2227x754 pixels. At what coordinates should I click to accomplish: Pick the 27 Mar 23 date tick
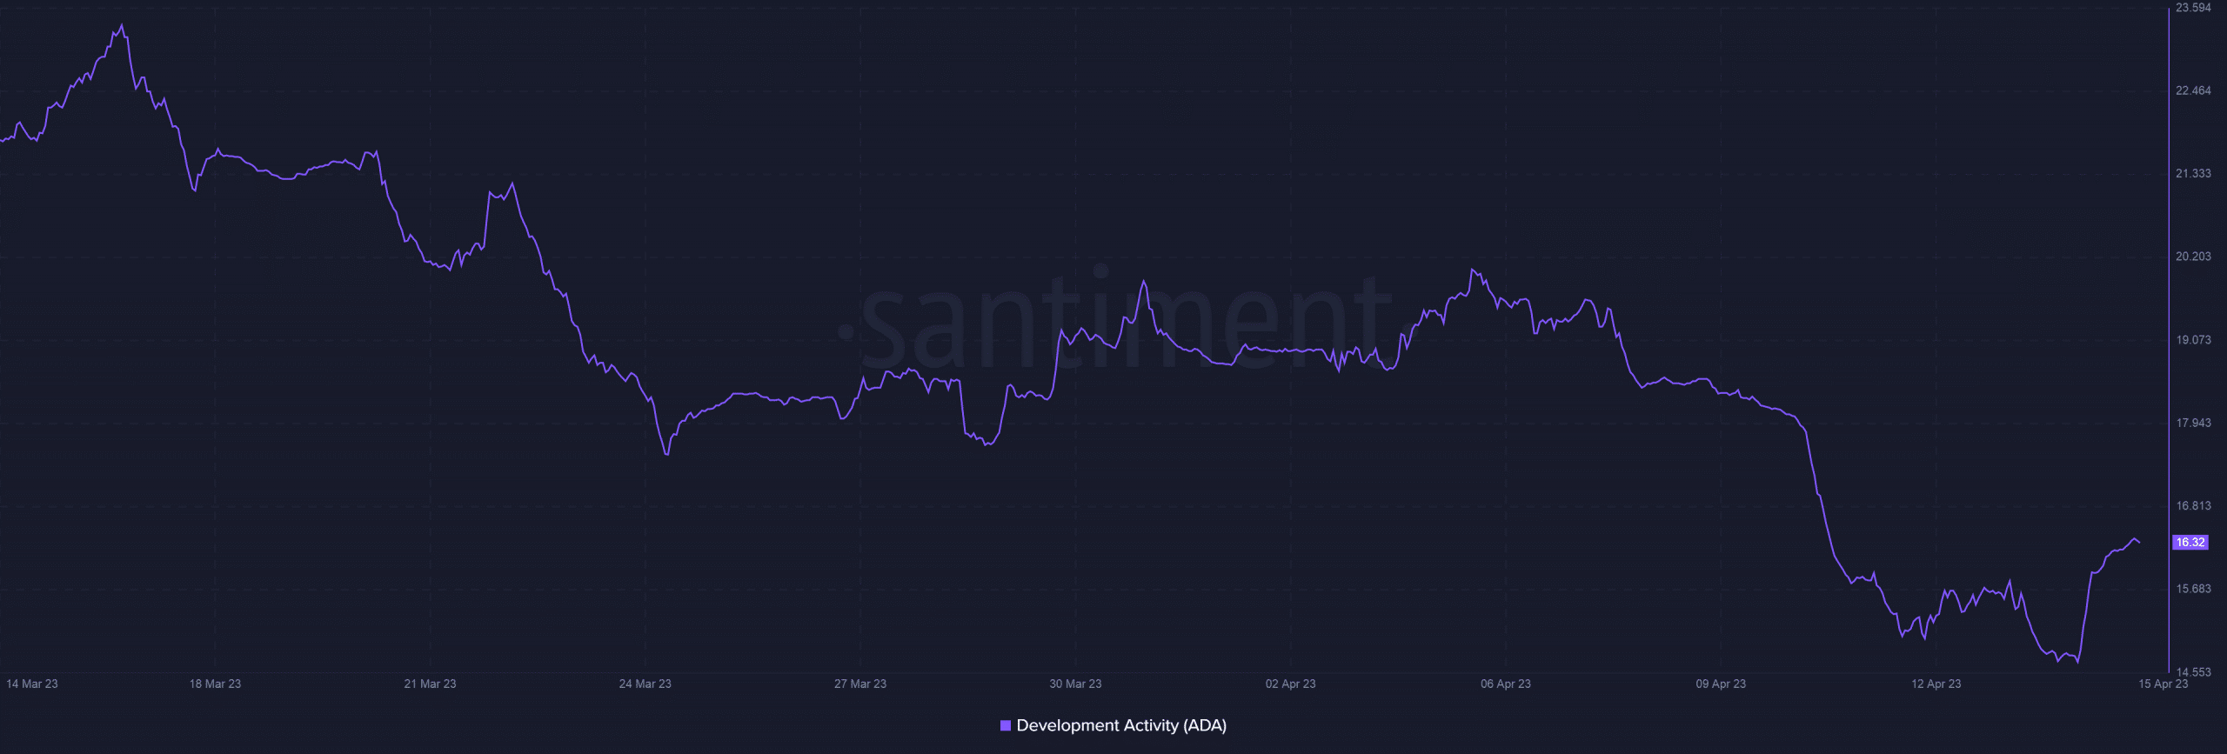point(859,684)
